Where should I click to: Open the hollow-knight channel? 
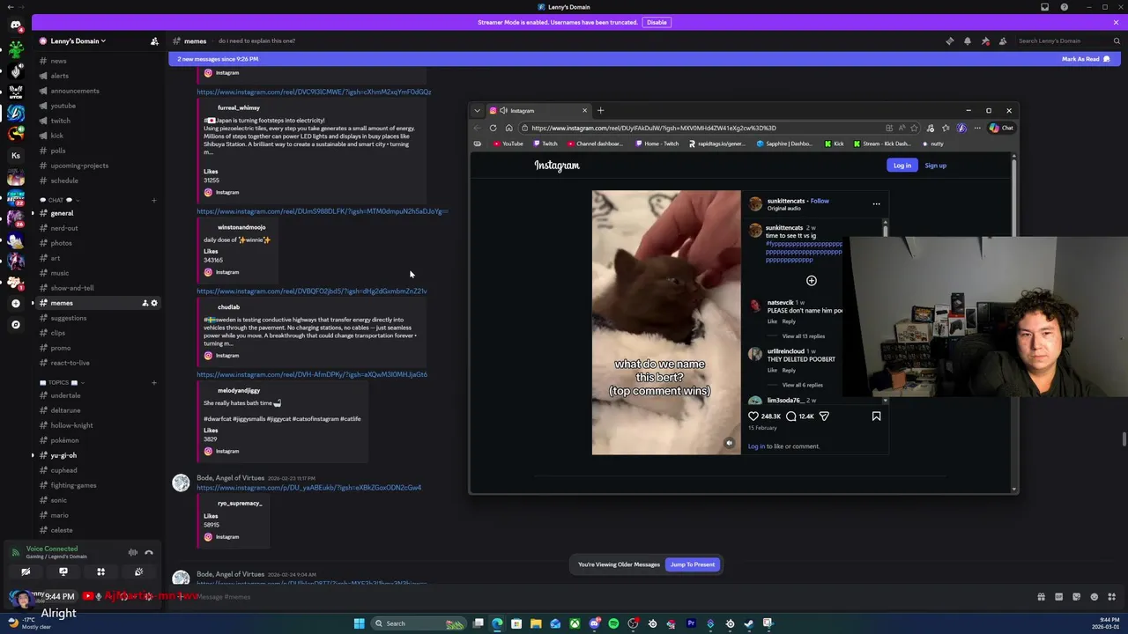(71, 425)
